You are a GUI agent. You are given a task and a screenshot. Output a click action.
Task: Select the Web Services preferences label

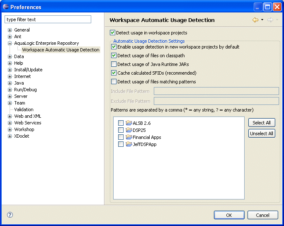(28, 123)
